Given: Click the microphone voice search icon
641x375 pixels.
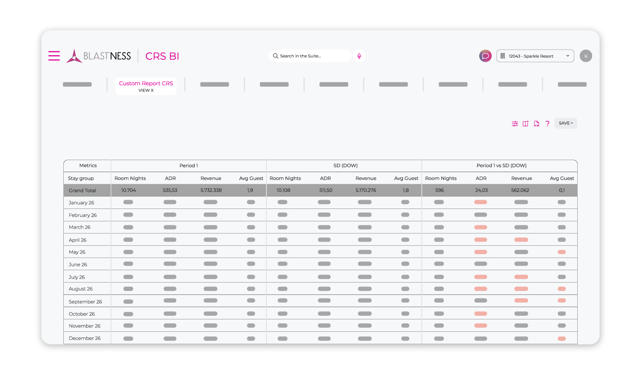Looking at the screenshot, I should point(359,56).
